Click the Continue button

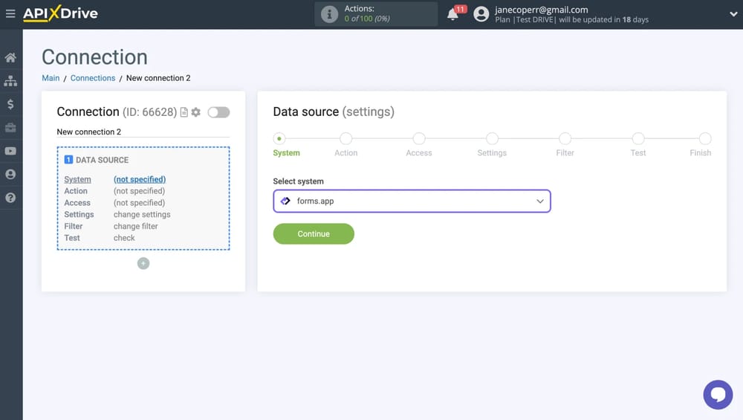tap(314, 233)
